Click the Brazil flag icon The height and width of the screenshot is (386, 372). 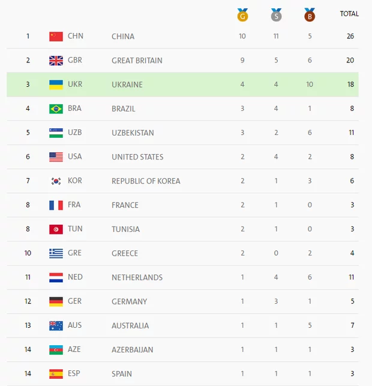click(56, 108)
